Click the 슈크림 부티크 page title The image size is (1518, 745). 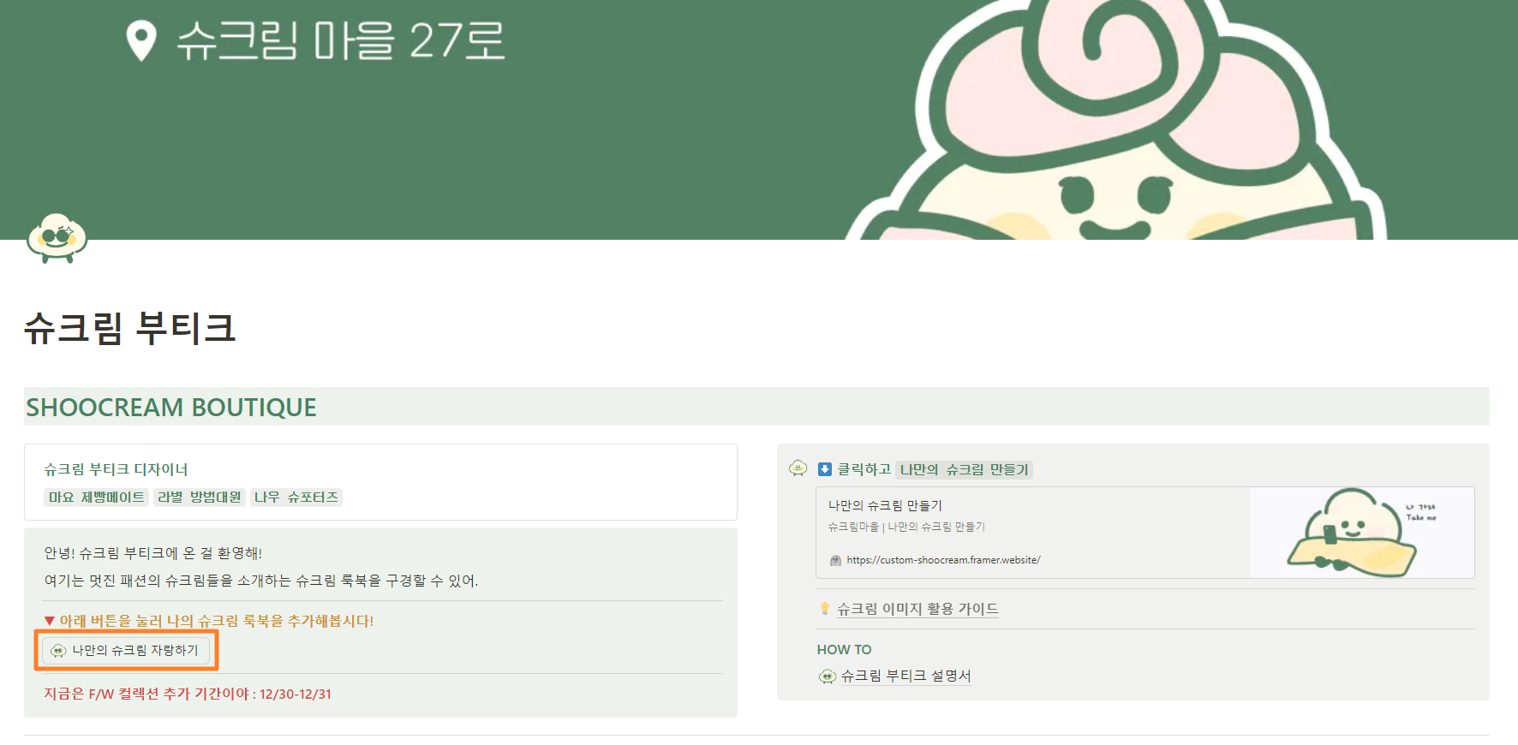pos(129,328)
